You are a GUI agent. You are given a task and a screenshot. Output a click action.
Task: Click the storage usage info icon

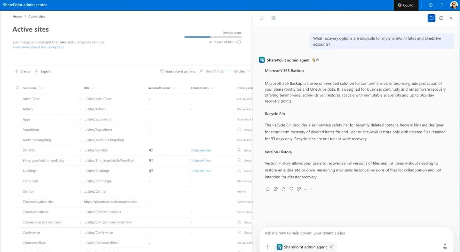pos(239,42)
